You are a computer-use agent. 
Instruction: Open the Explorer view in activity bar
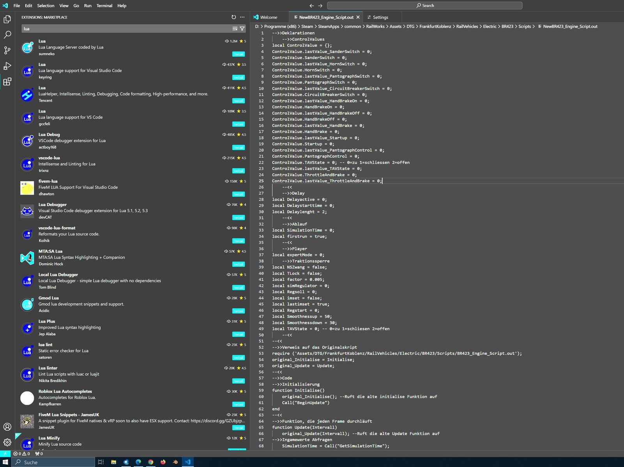coord(7,19)
